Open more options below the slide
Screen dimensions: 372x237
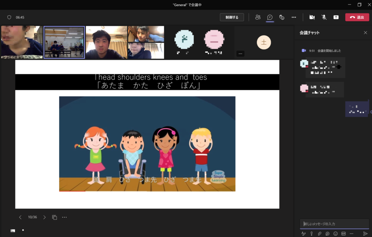[x=64, y=217]
